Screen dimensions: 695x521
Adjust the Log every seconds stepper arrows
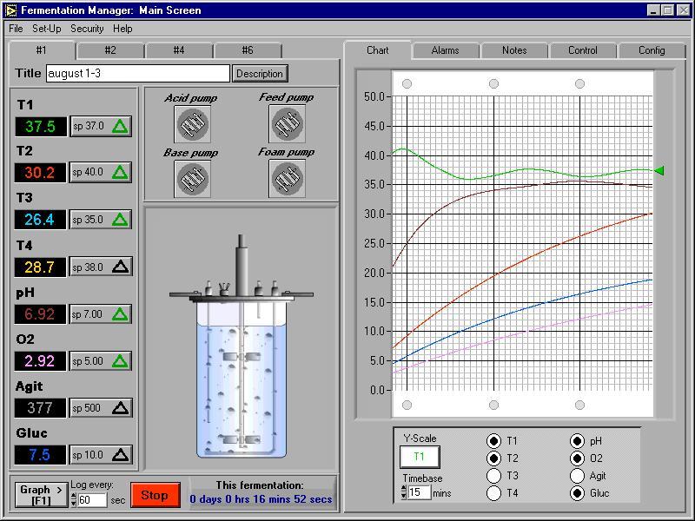click(x=73, y=500)
